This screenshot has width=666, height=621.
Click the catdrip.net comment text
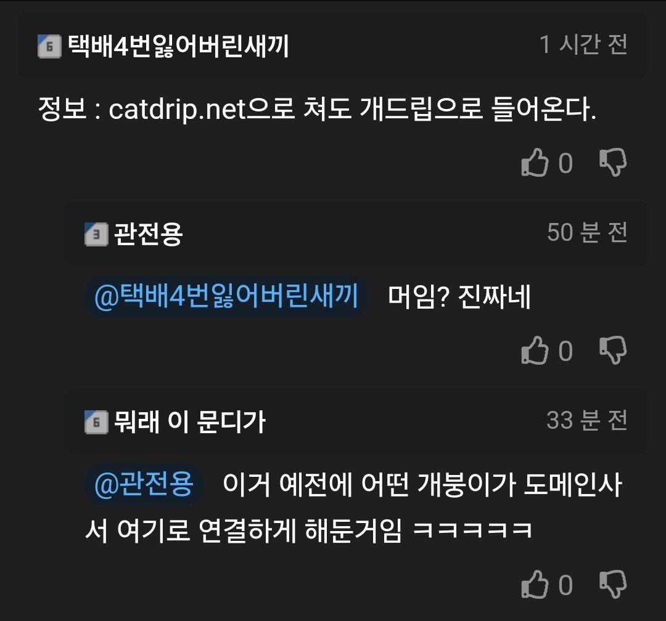tap(316, 110)
